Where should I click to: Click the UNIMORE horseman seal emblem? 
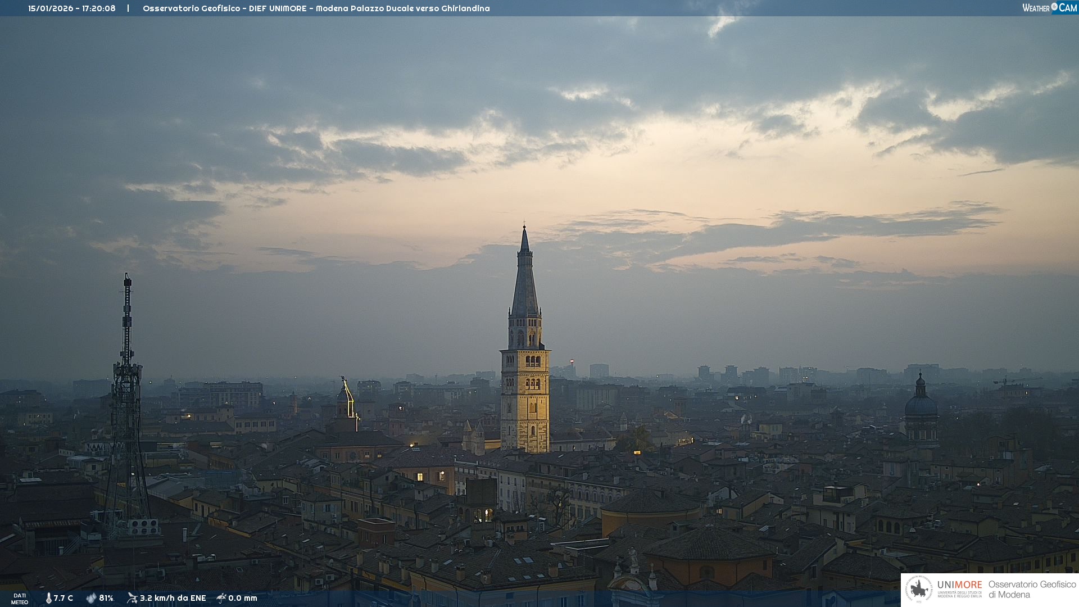pos(919,590)
